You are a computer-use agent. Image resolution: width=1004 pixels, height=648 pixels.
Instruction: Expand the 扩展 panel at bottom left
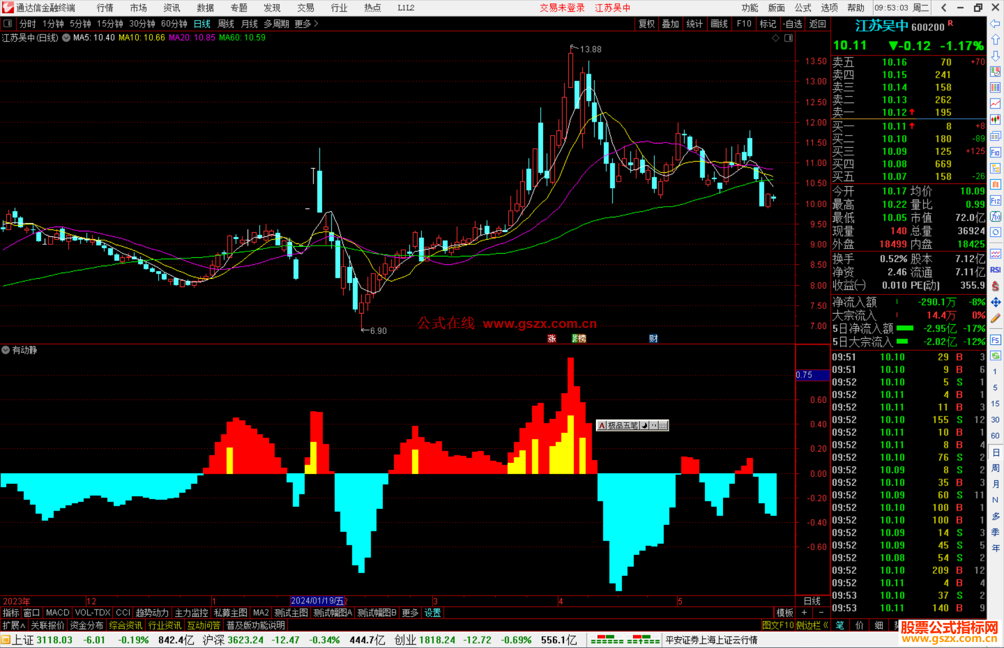pos(13,626)
